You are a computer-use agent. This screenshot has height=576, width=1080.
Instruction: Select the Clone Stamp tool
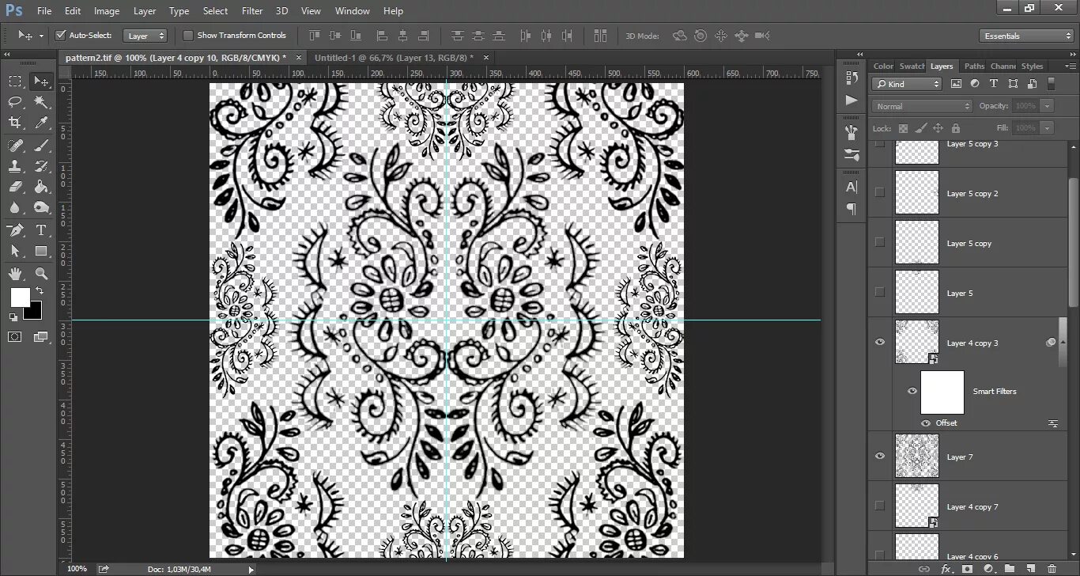pyautogui.click(x=15, y=166)
